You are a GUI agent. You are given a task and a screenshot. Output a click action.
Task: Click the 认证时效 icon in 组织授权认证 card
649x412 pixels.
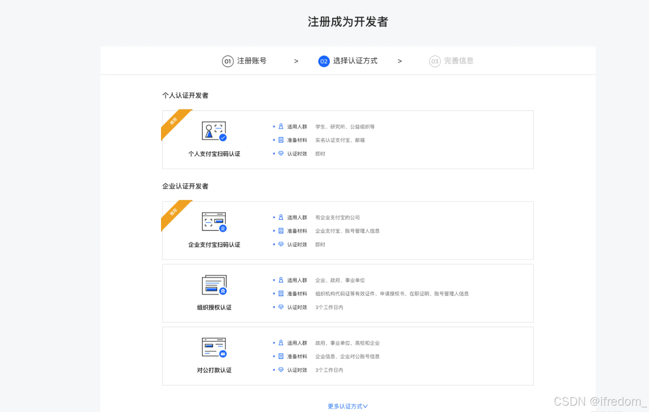tap(281, 307)
